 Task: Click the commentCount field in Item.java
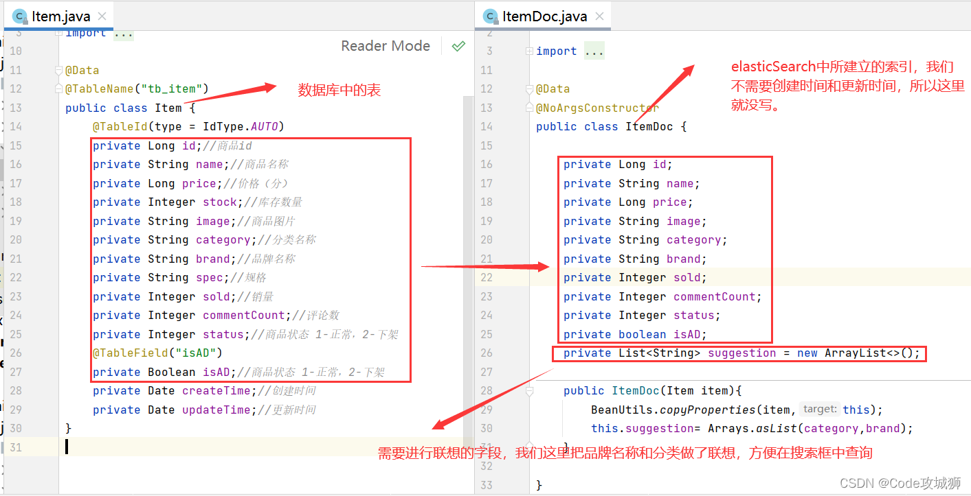click(x=244, y=316)
